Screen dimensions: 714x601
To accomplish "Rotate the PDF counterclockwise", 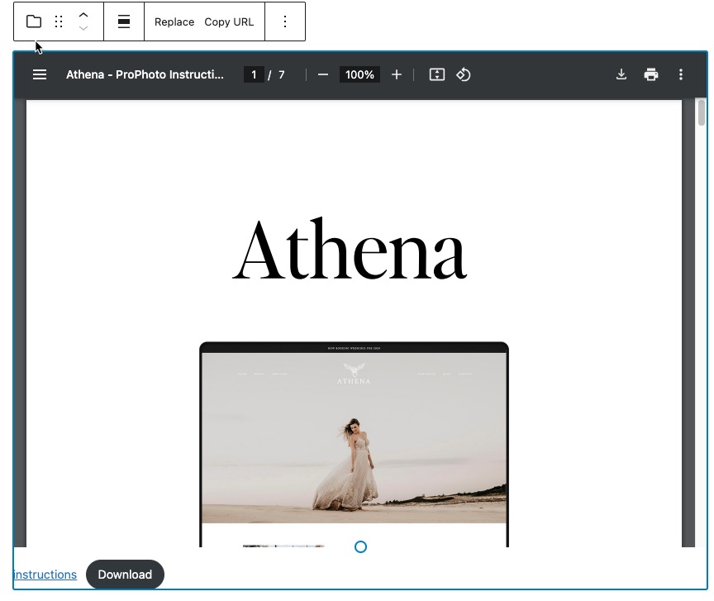I will point(464,74).
